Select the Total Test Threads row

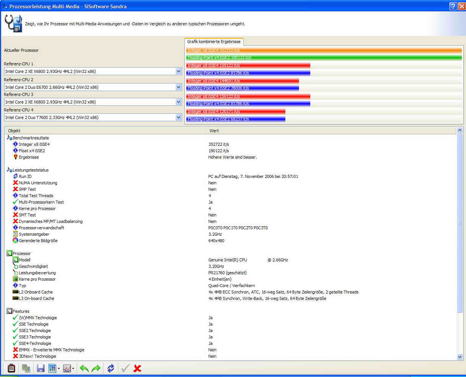231,196
